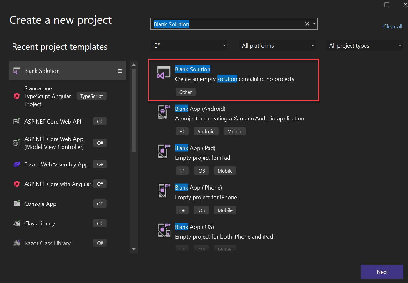
Task: Click the iOS tag under Blank App (iPad)
Action: tap(201, 171)
